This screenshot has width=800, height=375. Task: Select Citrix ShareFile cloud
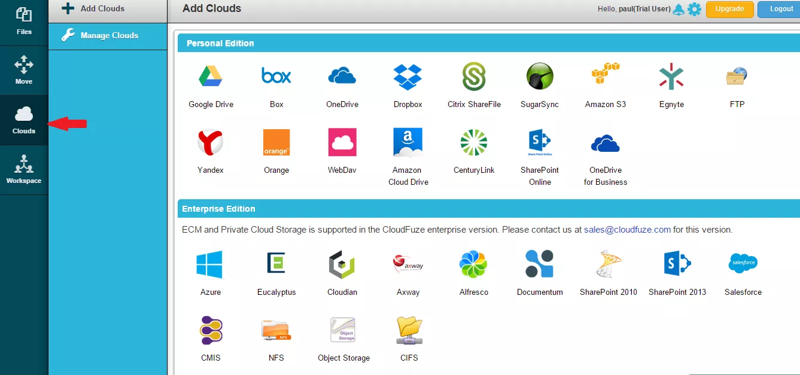pos(474,77)
